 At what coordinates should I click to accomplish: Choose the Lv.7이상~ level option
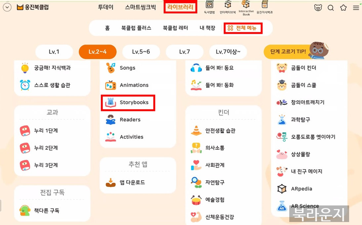228,52
